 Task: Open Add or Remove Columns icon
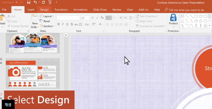[x=126, y=25]
